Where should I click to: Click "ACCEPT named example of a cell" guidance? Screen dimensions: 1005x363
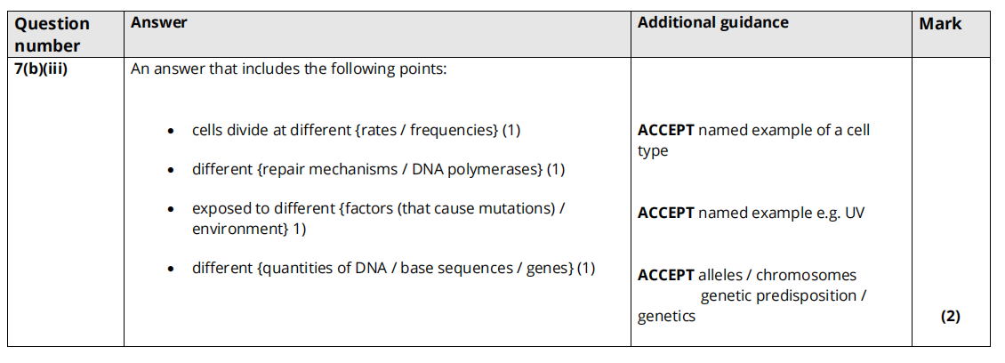[753, 131]
